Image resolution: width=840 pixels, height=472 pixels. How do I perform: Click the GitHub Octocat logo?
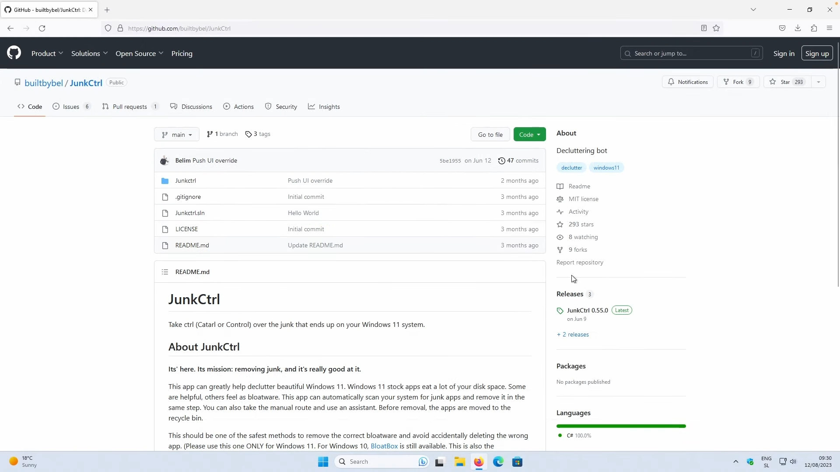(14, 53)
